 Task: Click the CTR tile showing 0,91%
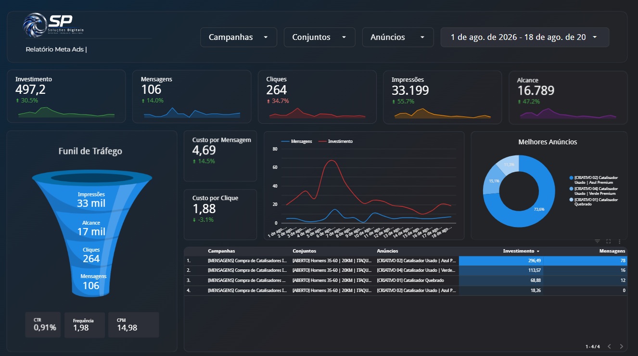[43, 325]
